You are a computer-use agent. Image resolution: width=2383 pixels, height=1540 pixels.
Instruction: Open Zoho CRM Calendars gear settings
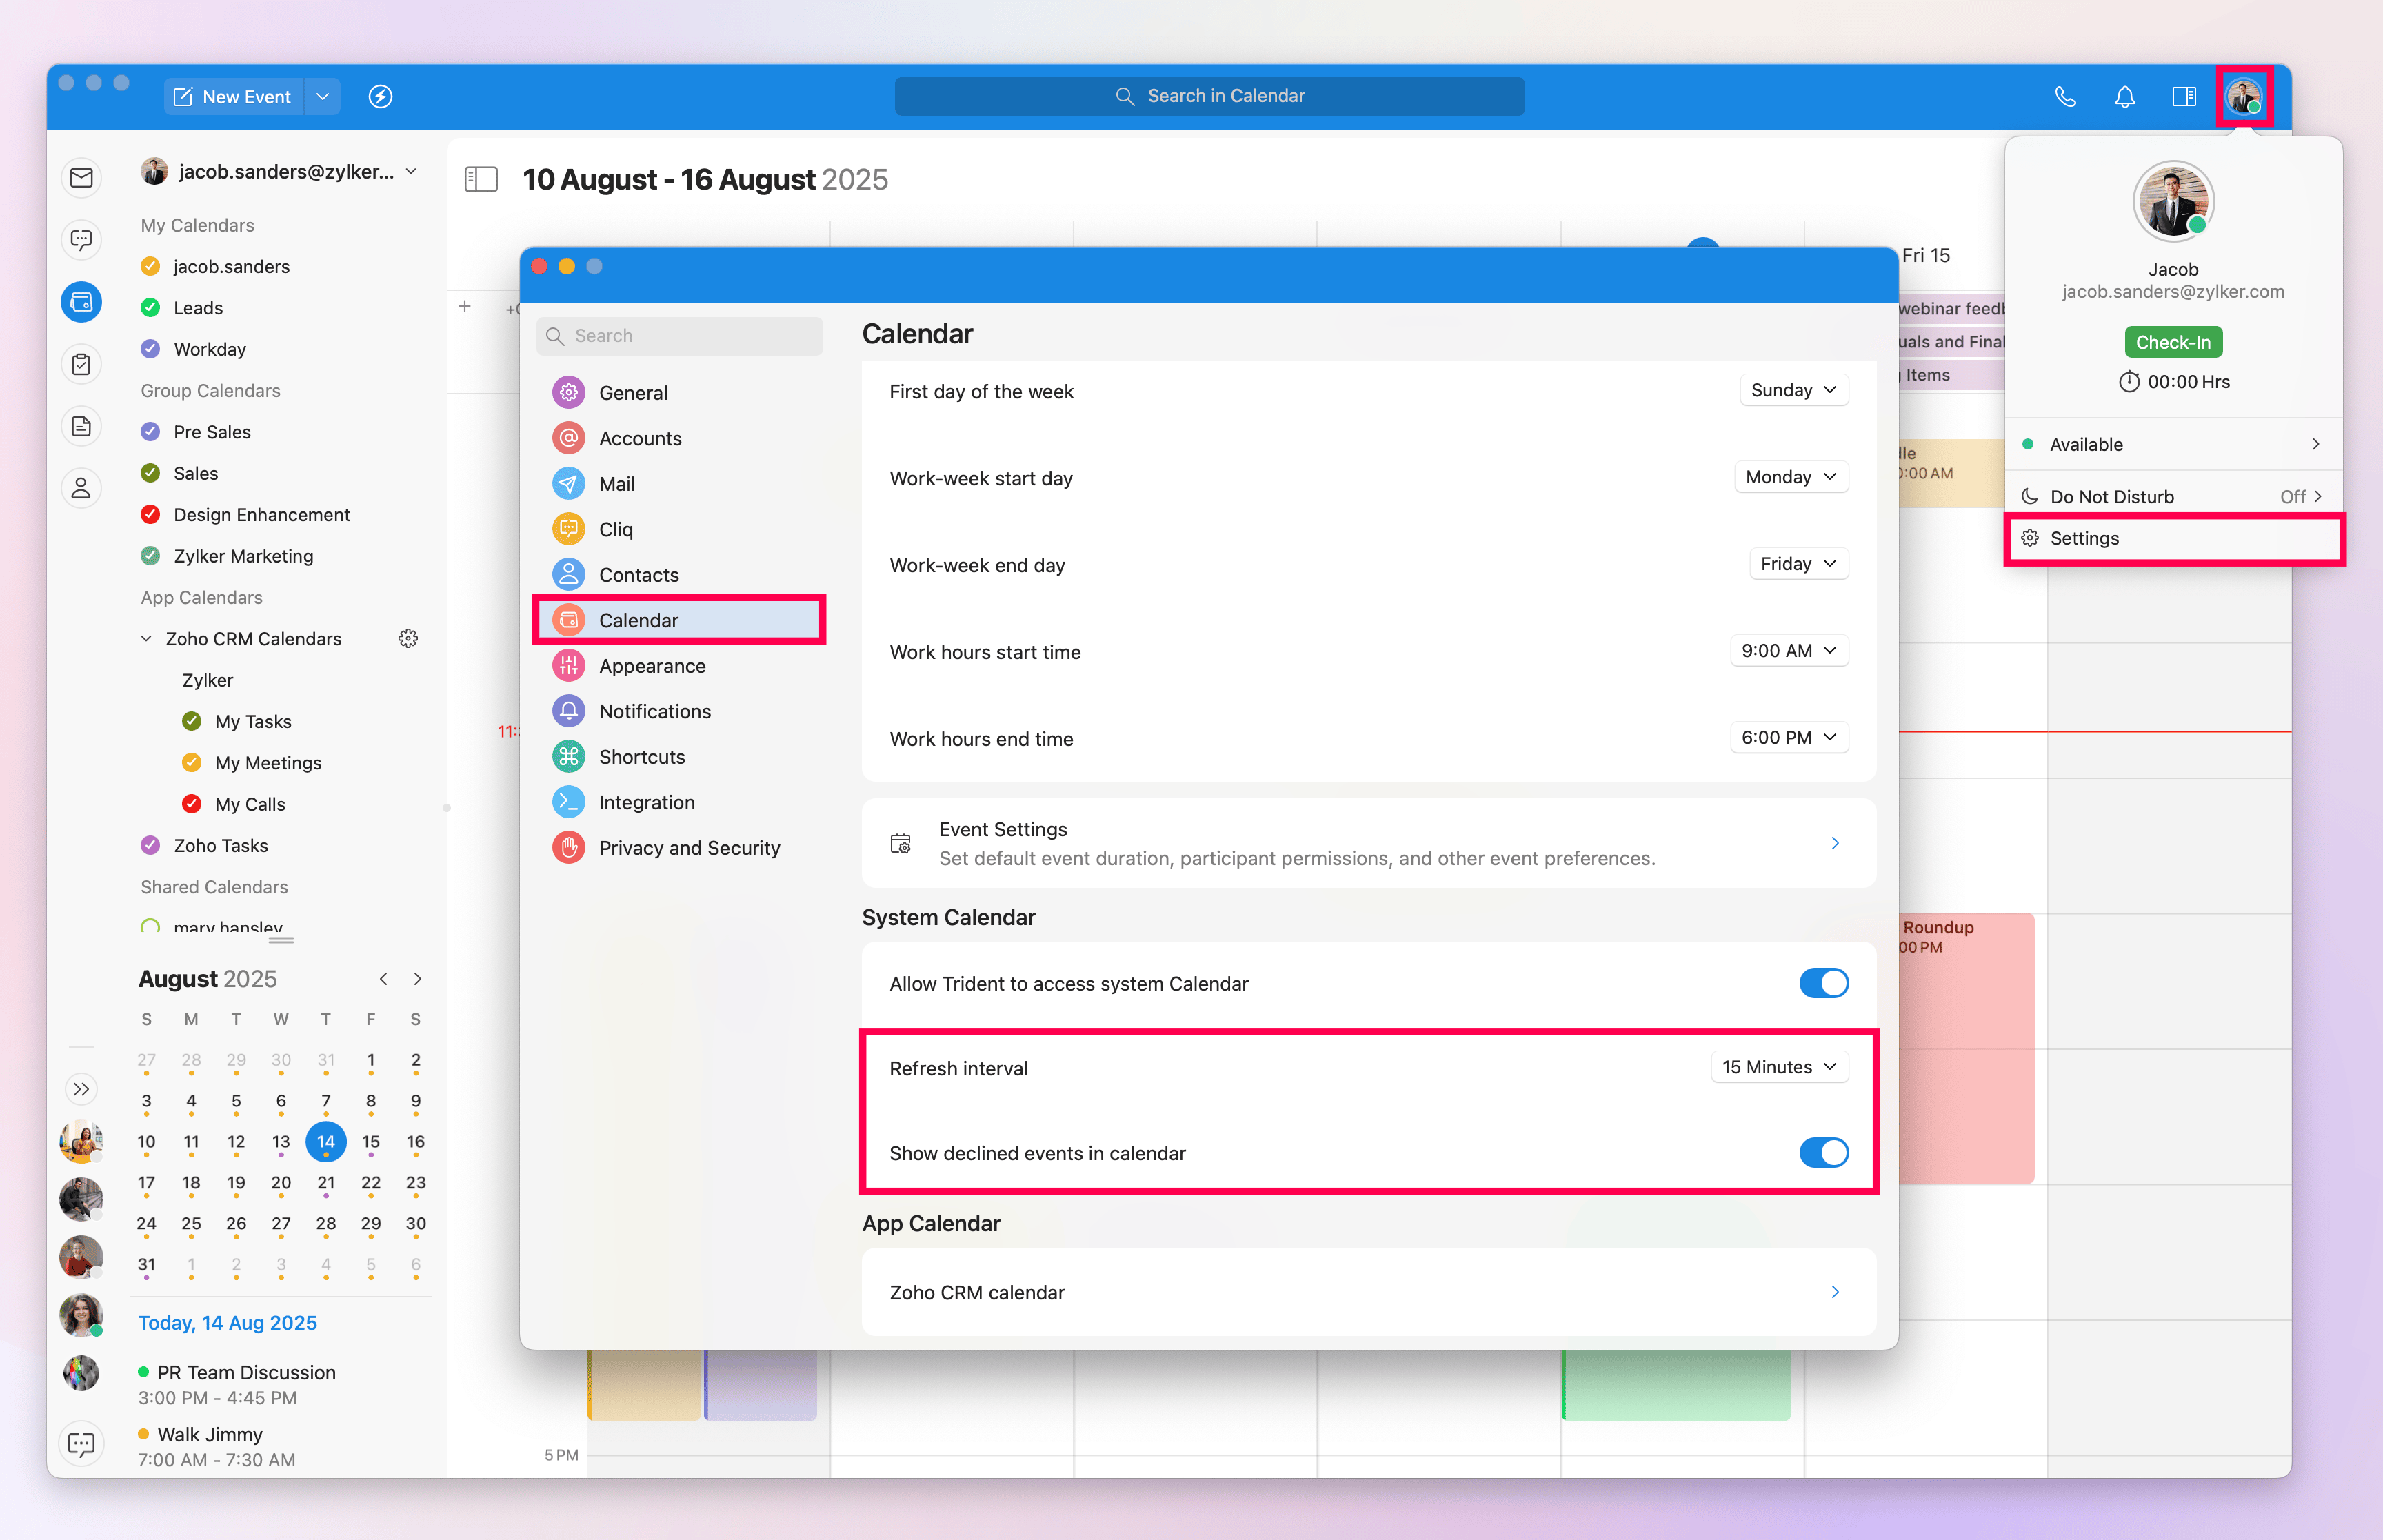pyautogui.click(x=408, y=638)
